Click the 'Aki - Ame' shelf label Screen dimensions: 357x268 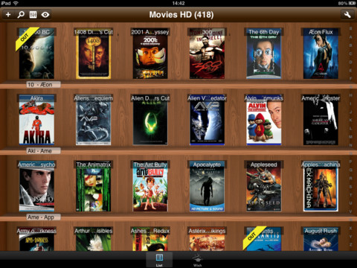(x=43, y=151)
